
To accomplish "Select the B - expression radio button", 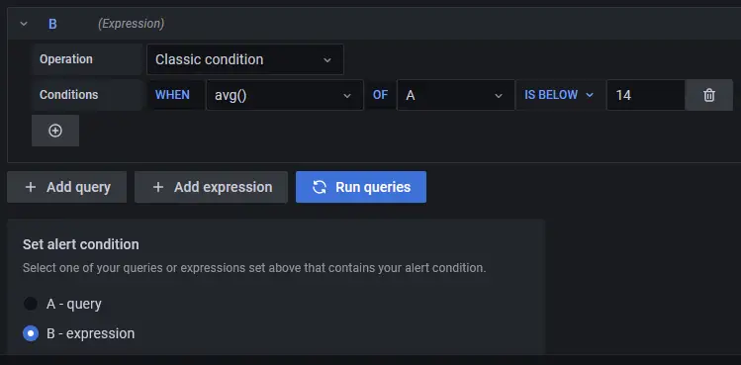I will [x=31, y=333].
